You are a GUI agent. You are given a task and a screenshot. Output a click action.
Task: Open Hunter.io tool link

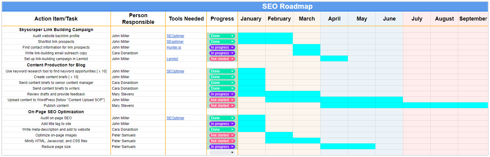click(x=174, y=47)
